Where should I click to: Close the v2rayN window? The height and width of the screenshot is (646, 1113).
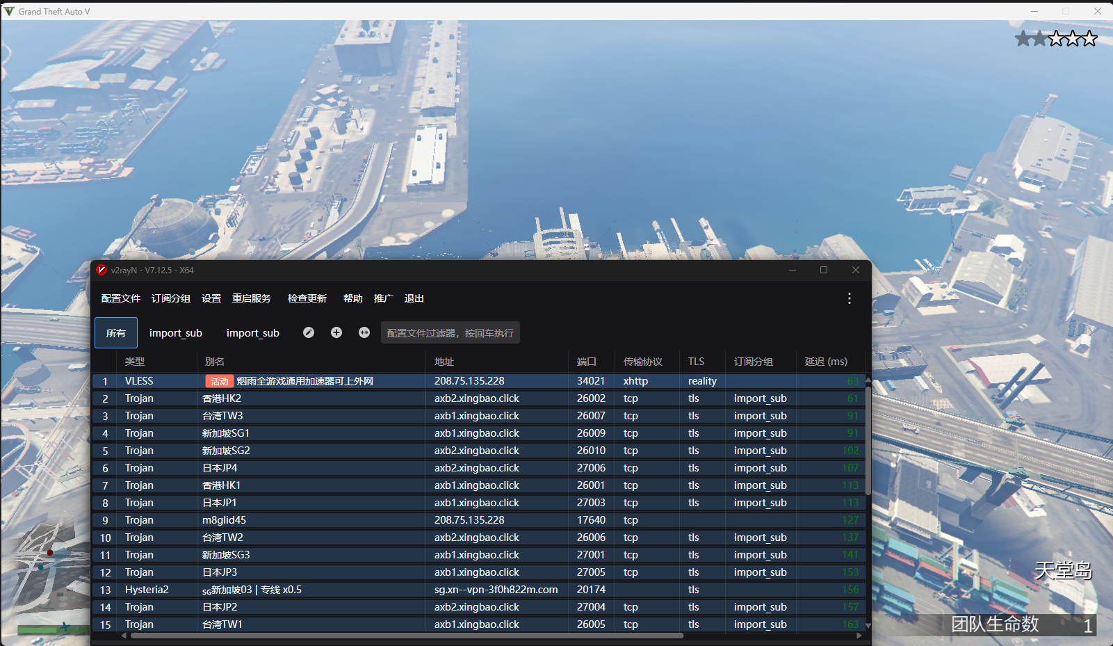tap(856, 270)
